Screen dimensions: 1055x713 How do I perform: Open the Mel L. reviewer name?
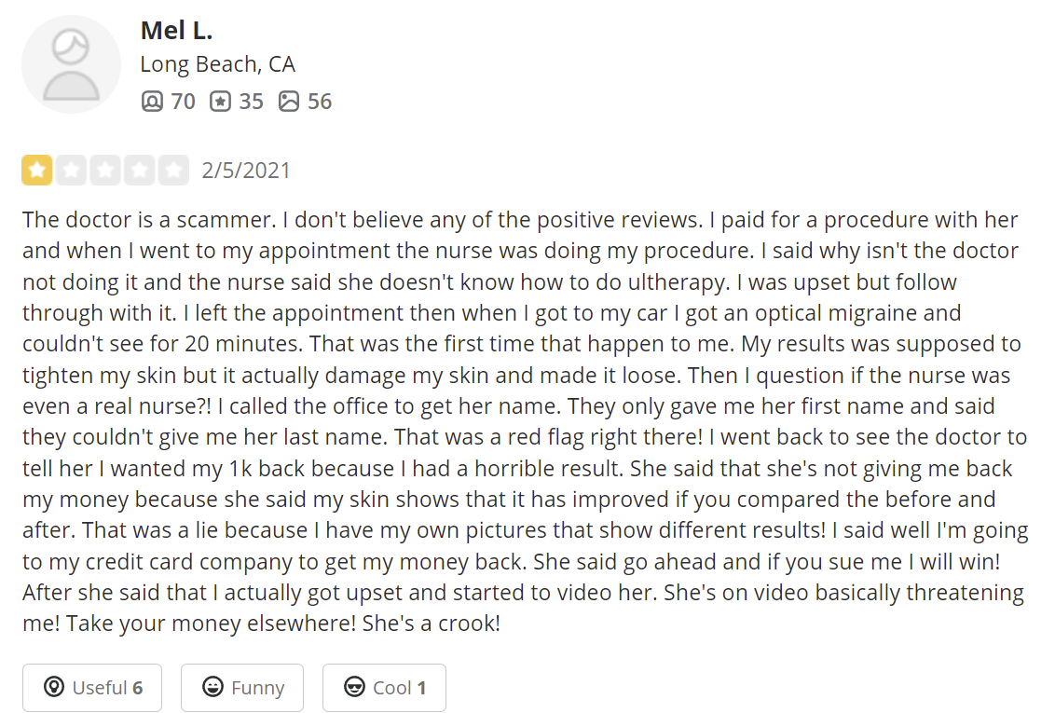[176, 30]
